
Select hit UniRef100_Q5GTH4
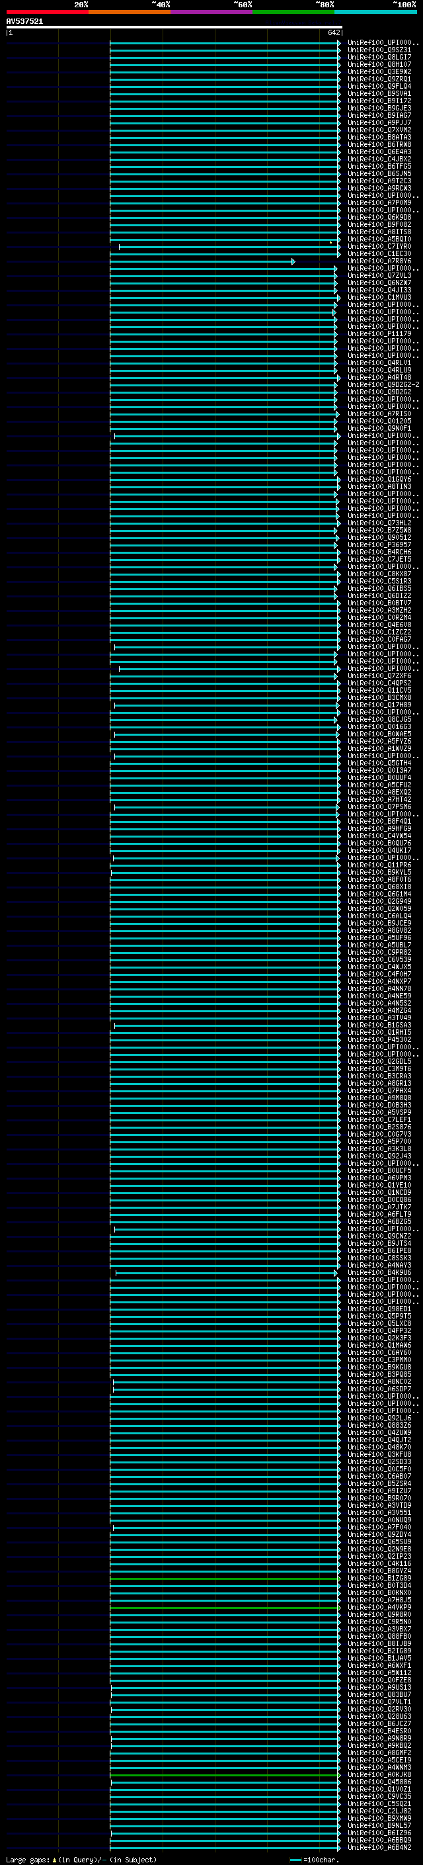(379, 763)
